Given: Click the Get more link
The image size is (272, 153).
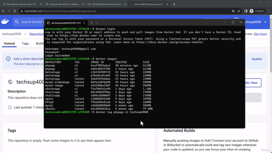Looking at the screenshot, I should coord(260,34).
